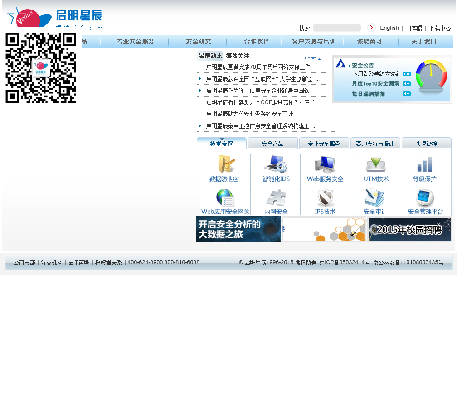Open 安全研究 navigation menu
The image size is (457, 415).
(x=199, y=41)
